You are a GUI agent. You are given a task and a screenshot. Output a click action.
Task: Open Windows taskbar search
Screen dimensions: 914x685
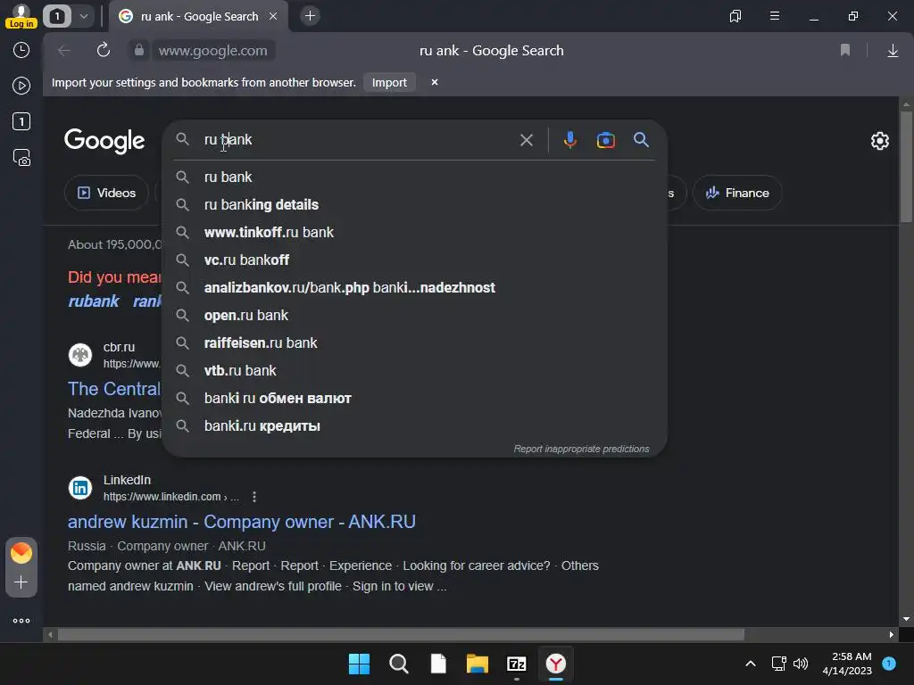(399, 664)
